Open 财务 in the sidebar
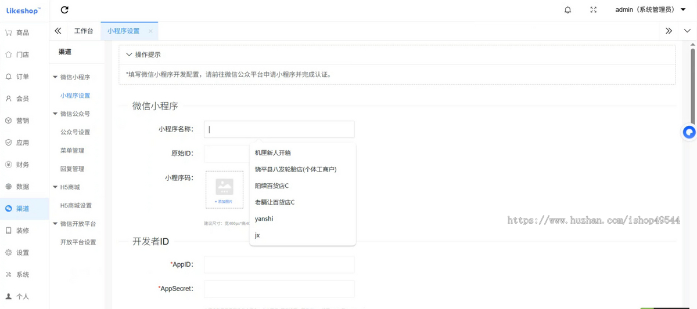Image resolution: width=697 pixels, height=309 pixels. point(24,165)
